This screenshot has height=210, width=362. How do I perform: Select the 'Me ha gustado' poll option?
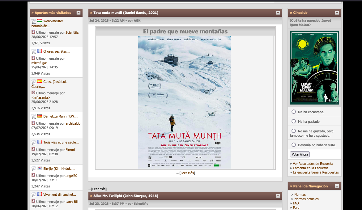pos(294,121)
